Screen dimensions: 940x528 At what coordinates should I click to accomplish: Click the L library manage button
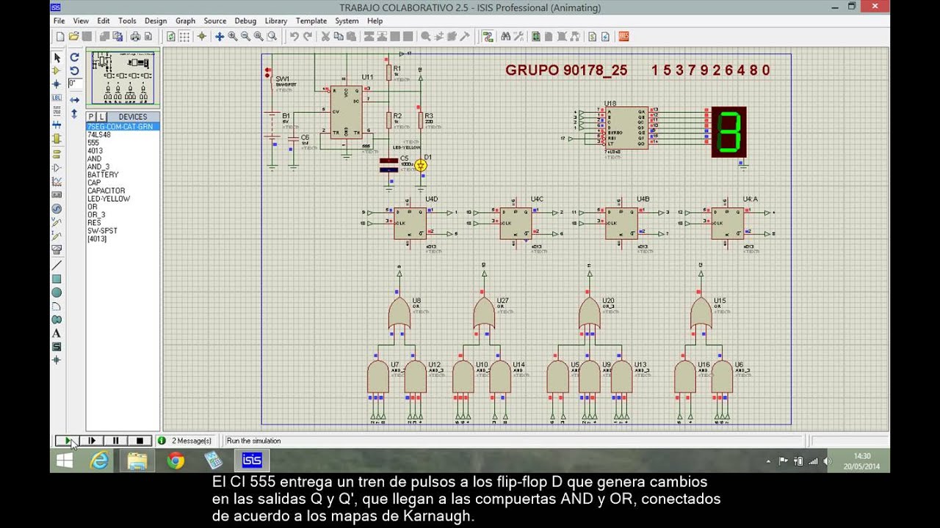pyautogui.click(x=101, y=117)
